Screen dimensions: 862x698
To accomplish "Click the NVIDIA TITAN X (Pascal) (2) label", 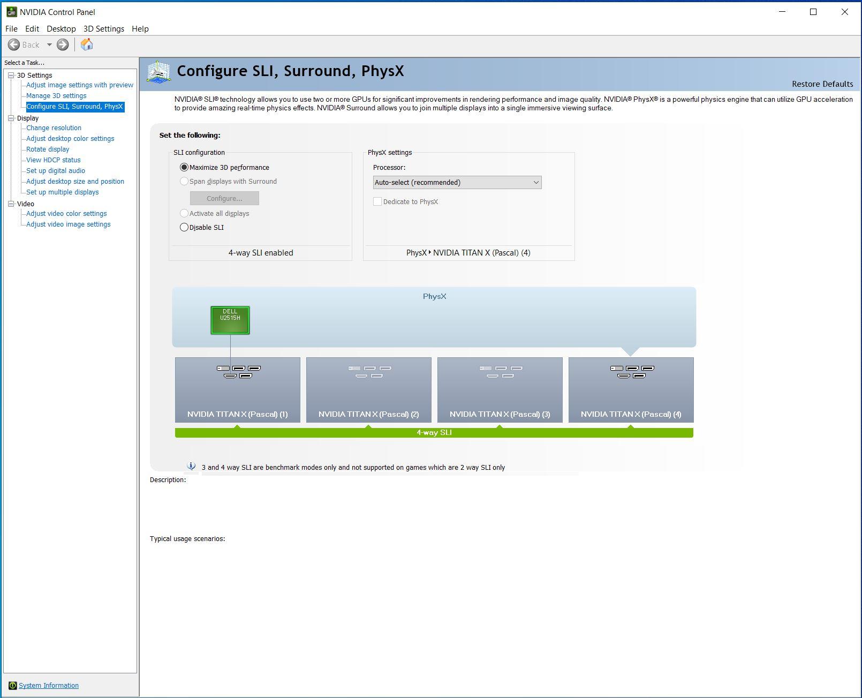I will (x=369, y=414).
